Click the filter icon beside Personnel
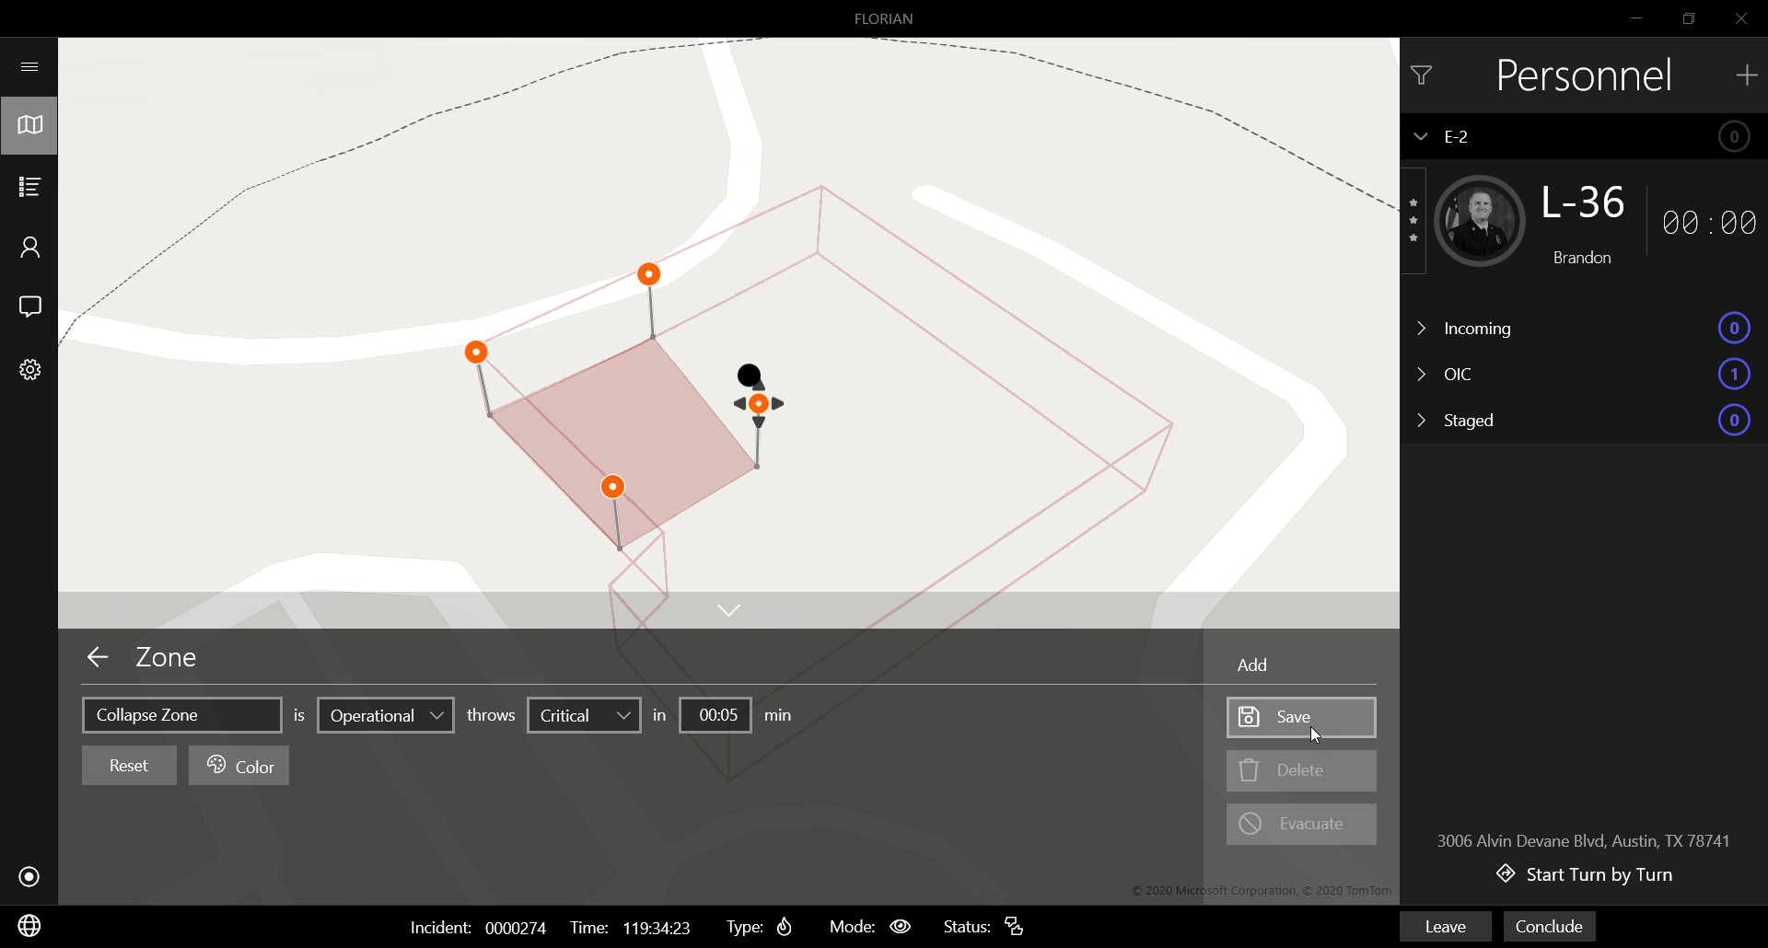Screen dimensions: 1768x948 (1421, 75)
